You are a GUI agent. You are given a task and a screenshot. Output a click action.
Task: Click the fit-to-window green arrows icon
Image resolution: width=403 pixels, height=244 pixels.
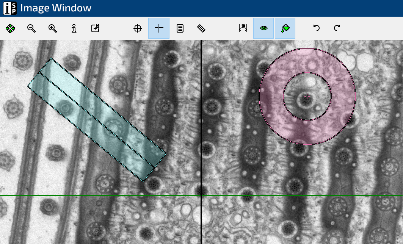coord(10,28)
